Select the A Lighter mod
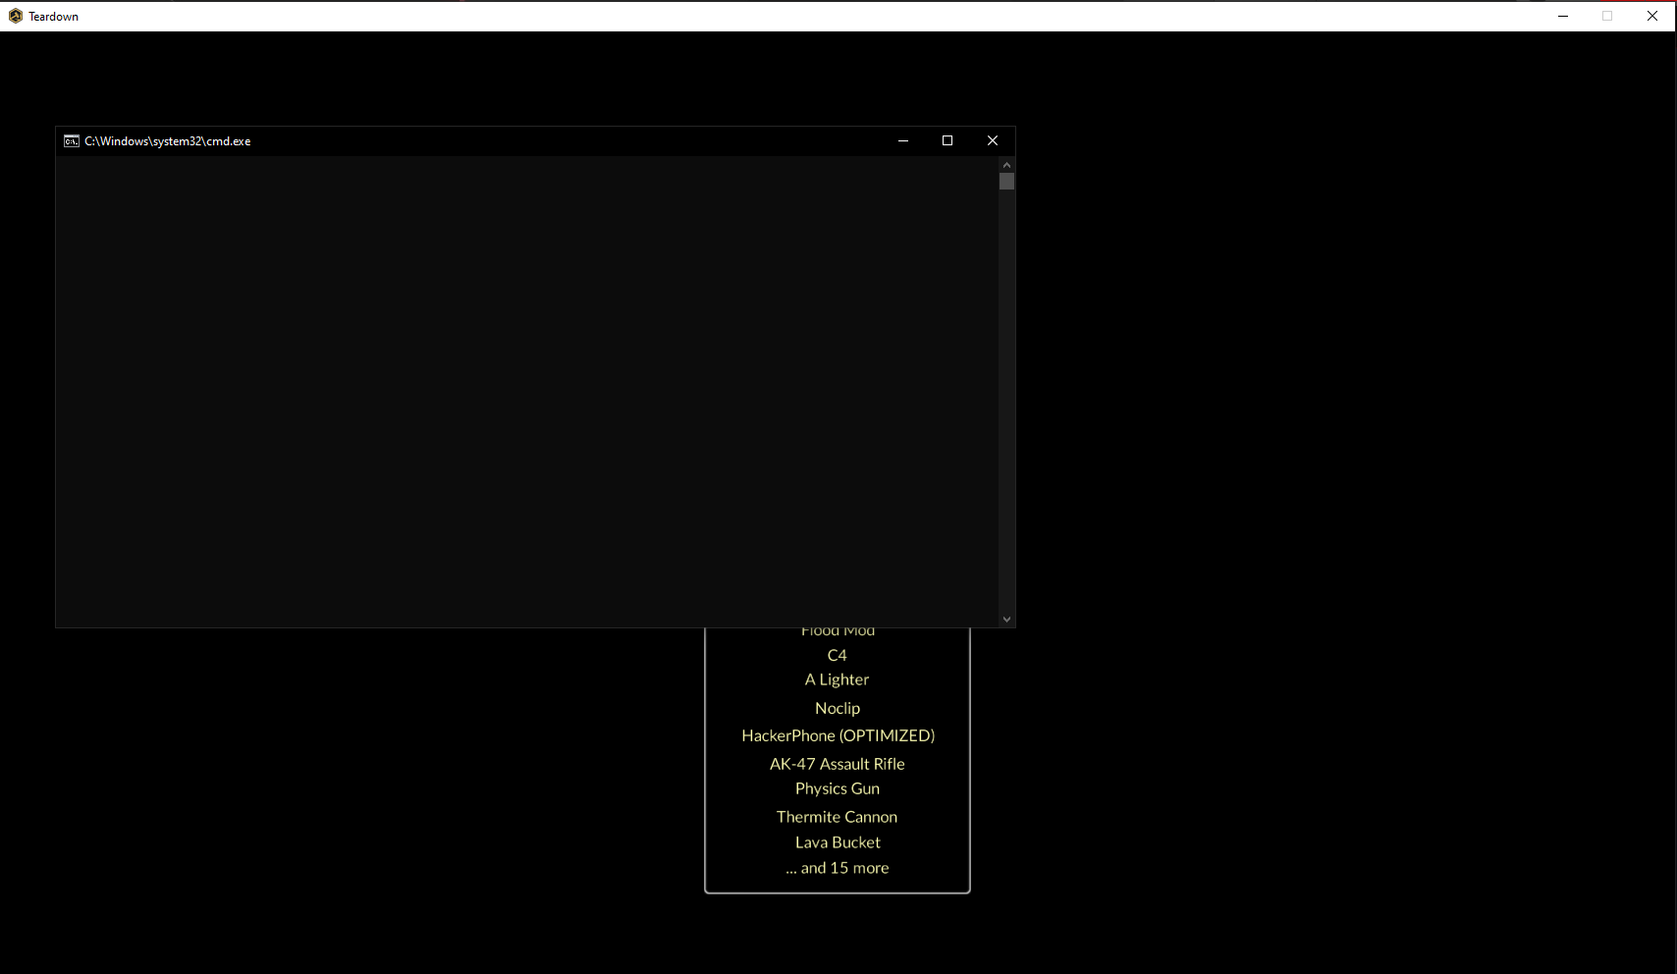Image resolution: width=1677 pixels, height=974 pixels. pyautogui.click(x=837, y=678)
